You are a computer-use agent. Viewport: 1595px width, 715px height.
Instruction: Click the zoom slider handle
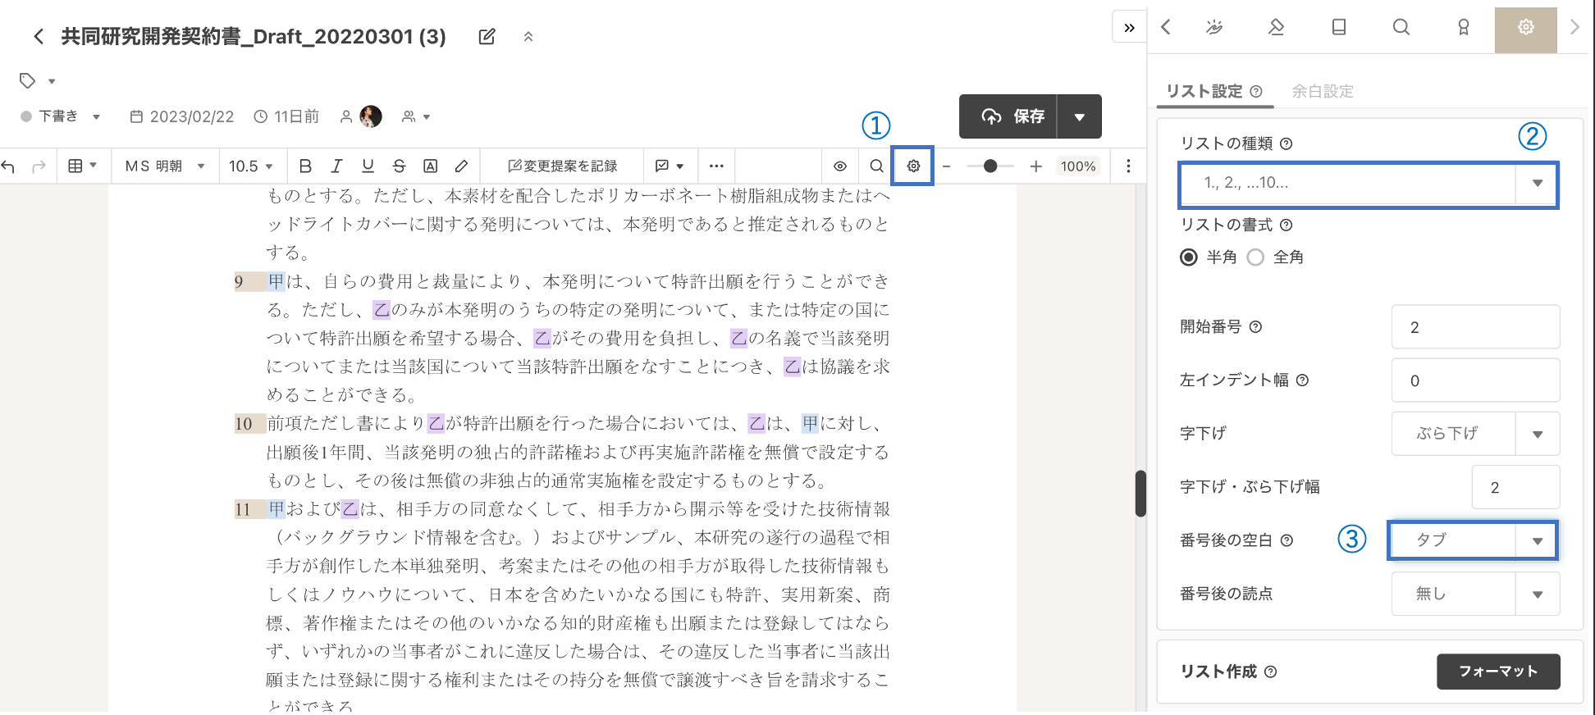pyautogui.click(x=990, y=166)
